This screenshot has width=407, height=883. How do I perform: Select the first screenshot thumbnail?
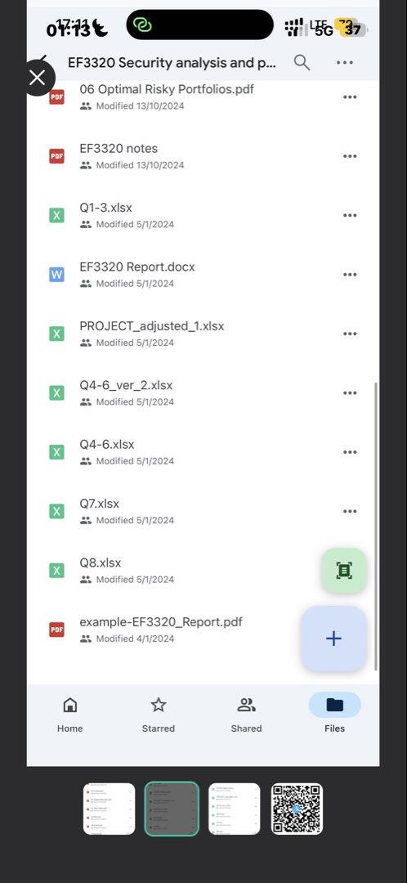(x=110, y=809)
